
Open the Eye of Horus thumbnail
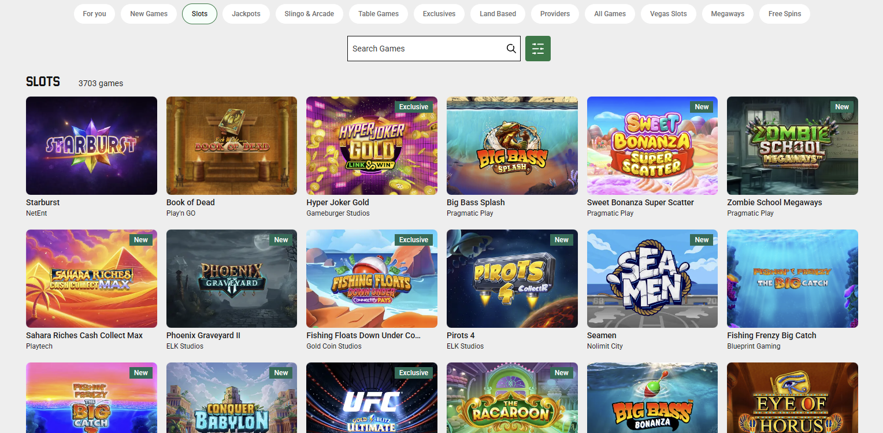[x=792, y=398]
